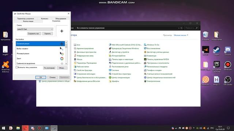
Task: Open Мышь item in Control Panel
Action: 78,59
